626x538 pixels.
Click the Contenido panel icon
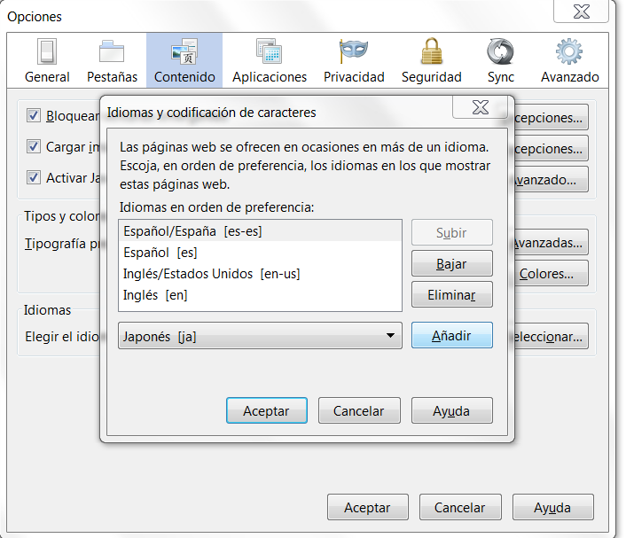coord(184,52)
